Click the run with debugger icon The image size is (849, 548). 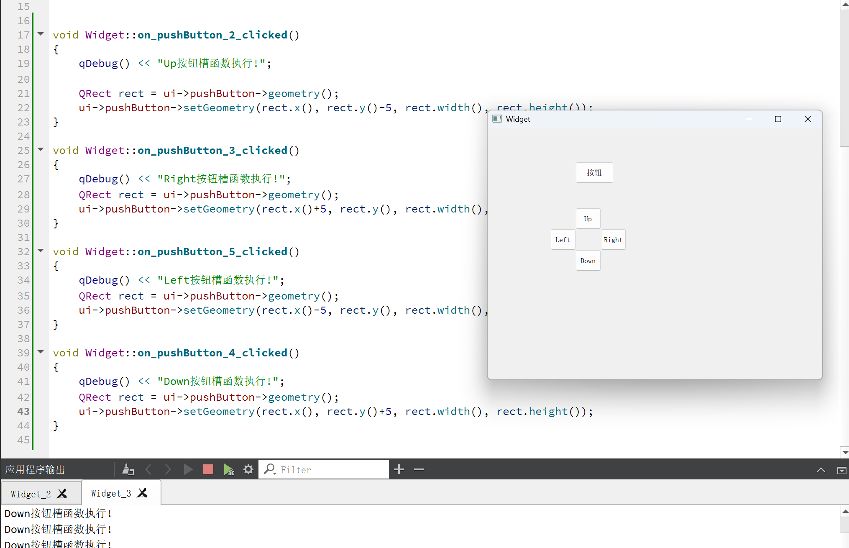coord(228,469)
